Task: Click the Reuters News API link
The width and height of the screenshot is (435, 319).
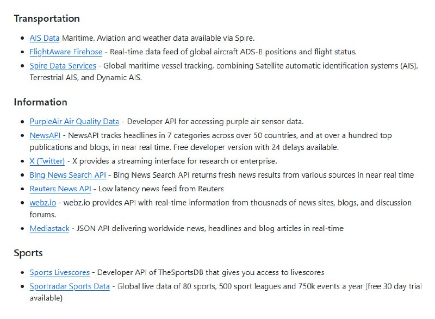Action: point(60,189)
